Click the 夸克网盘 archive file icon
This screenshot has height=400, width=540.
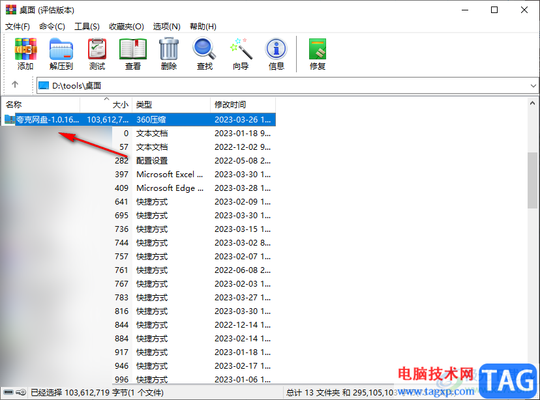tap(10, 119)
